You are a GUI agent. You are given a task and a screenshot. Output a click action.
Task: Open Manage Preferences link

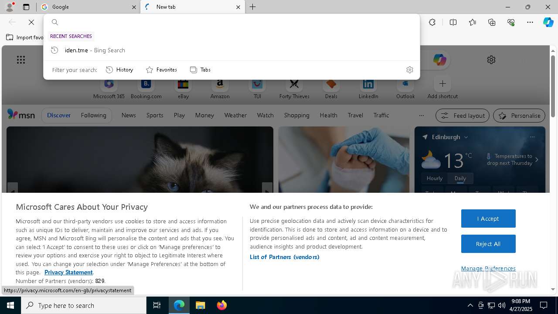point(488,268)
